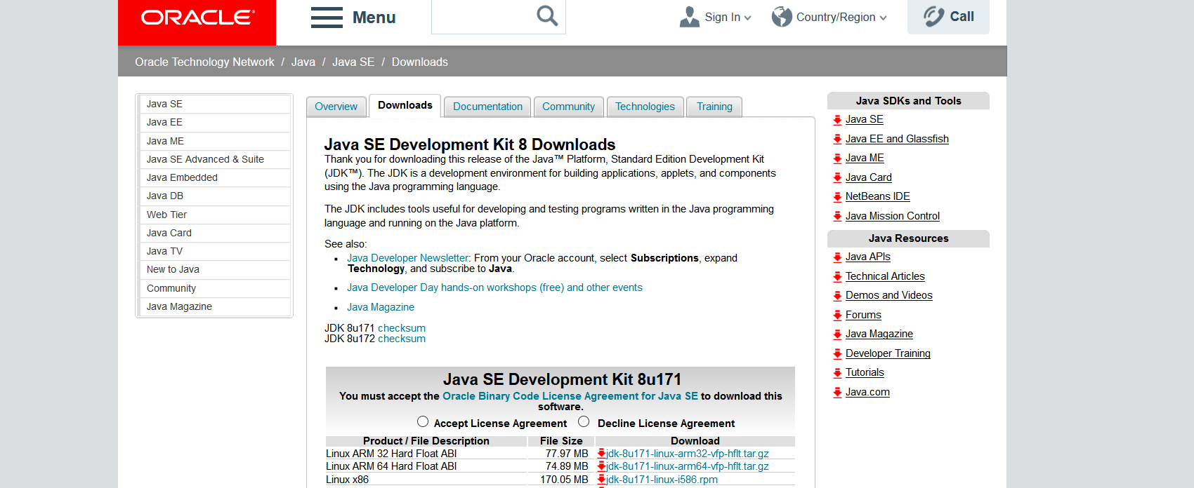Switch to the Downloads tab
Image resolution: width=1194 pixels, height=488 pixels.
coord(405,105)
